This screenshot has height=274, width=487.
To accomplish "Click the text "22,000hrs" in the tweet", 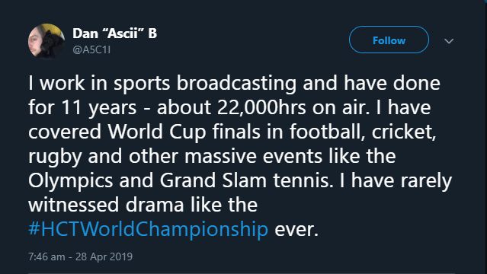I will 261,107.
